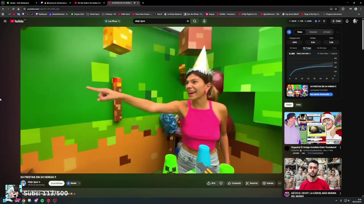Select the 24 hours range tab

293,48
